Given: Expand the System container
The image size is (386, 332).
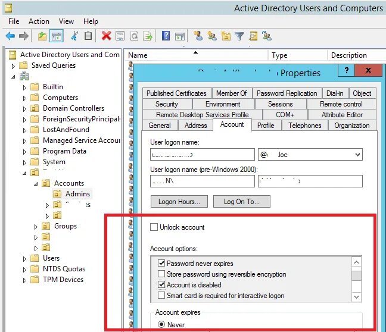Looking at the screenshot, I should click(x=24, y=162).
